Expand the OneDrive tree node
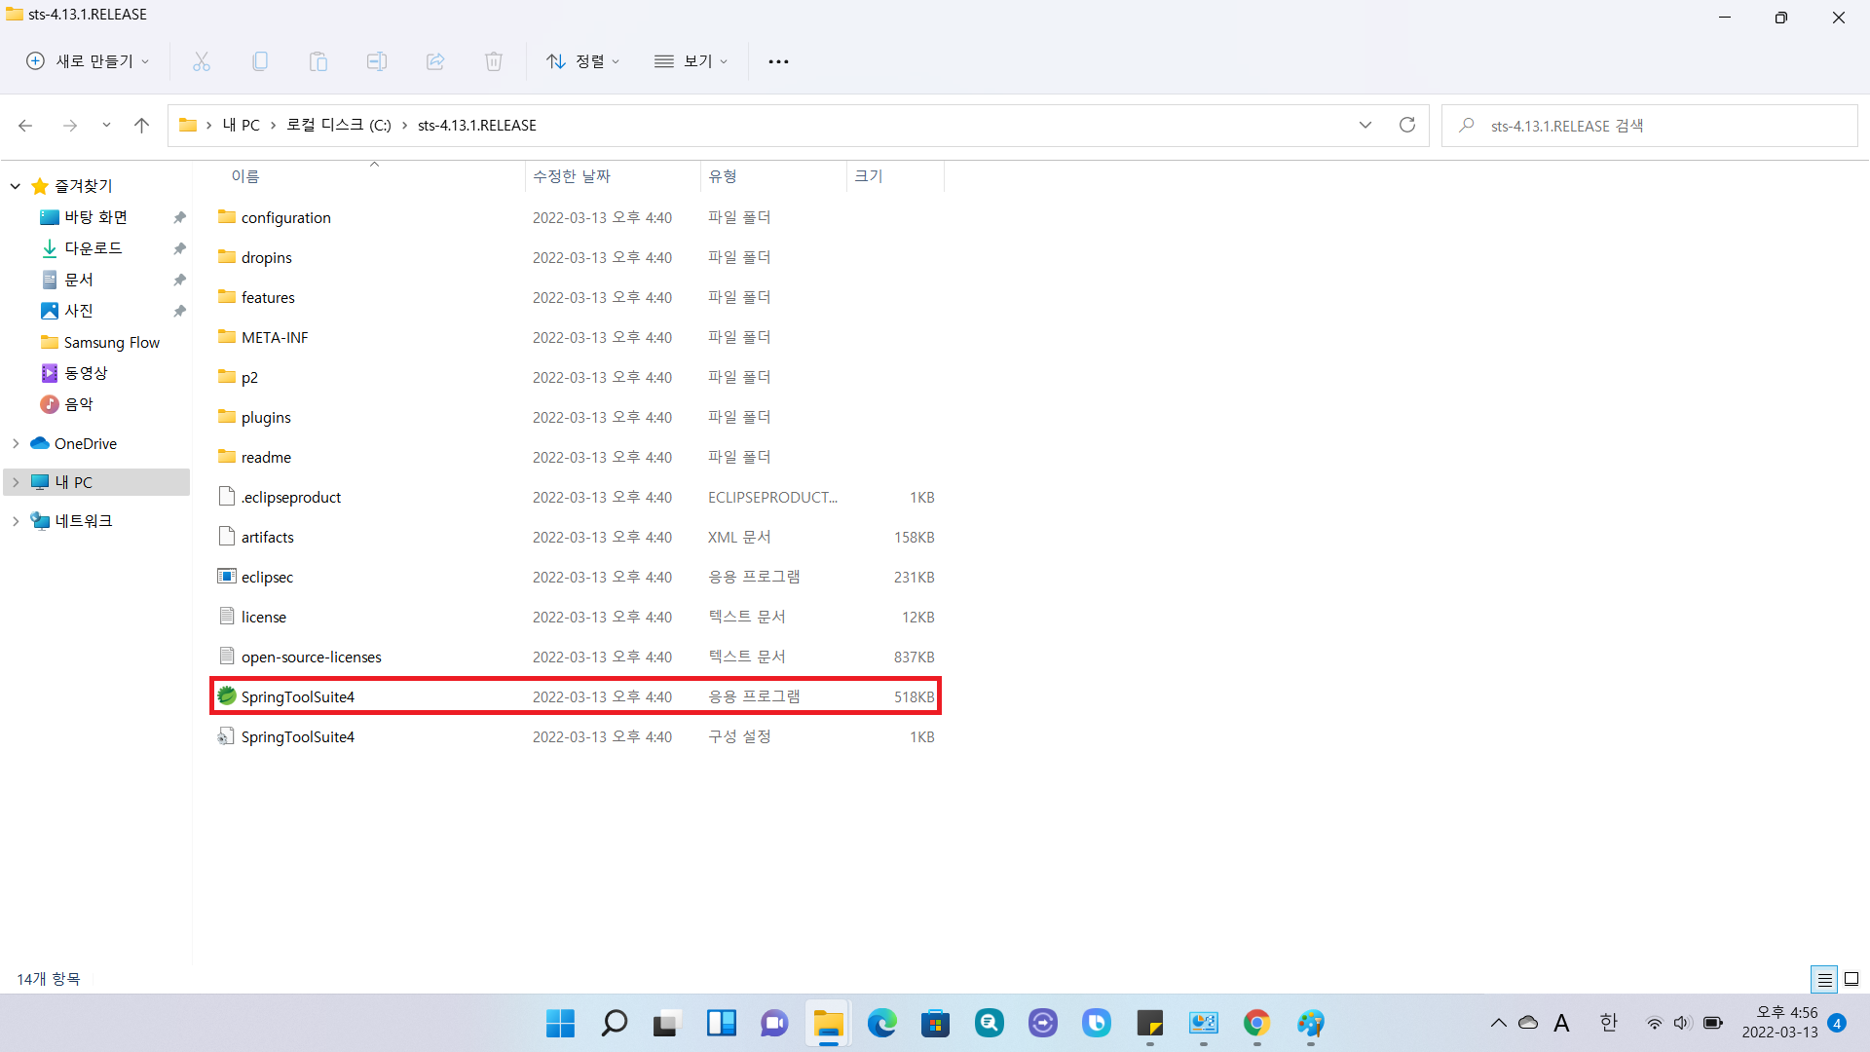Screen dimensions: 1870x1052 [16, 443]
